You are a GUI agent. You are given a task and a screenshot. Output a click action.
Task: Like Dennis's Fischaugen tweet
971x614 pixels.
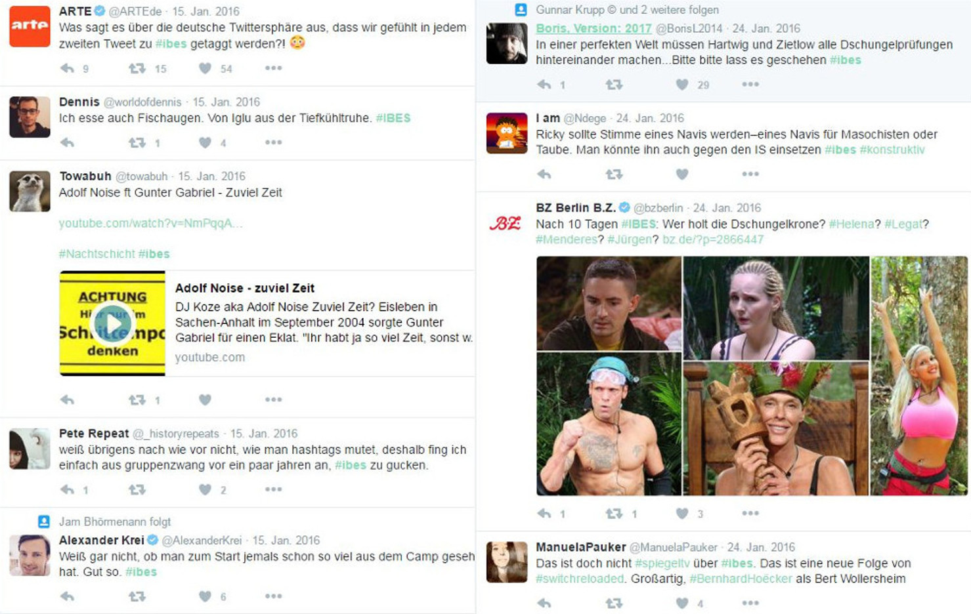click(205, 142)
